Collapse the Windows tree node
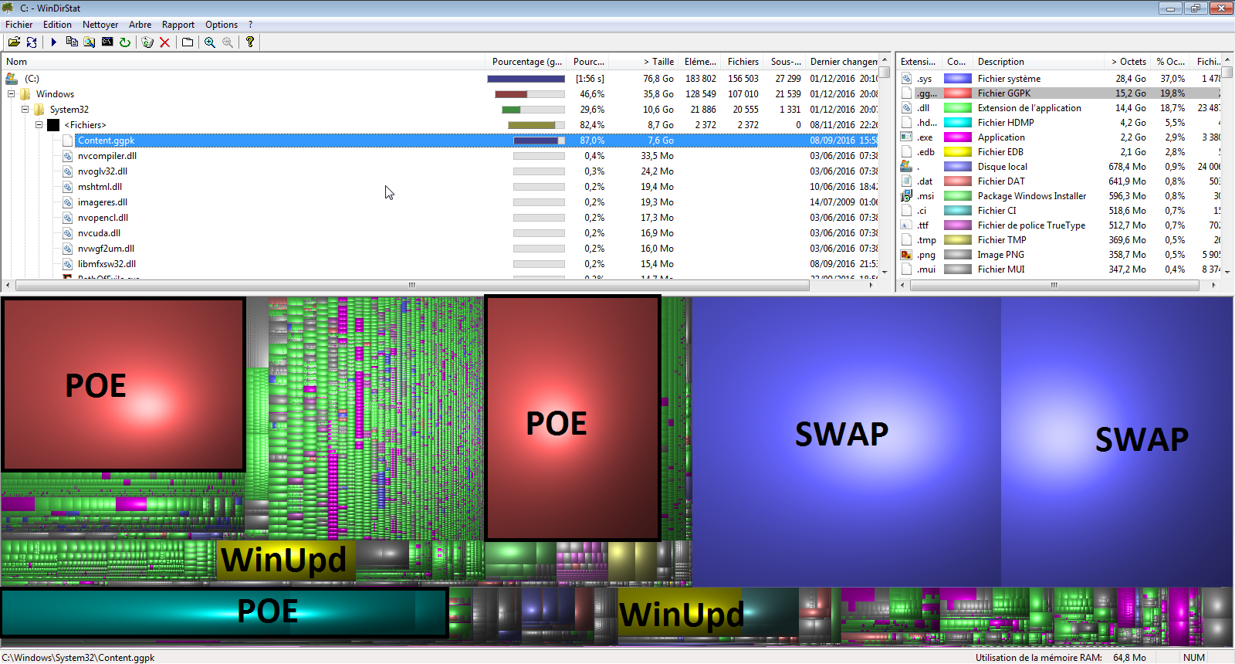This screenshot has width=1235, height=664. tap(12, 94)
